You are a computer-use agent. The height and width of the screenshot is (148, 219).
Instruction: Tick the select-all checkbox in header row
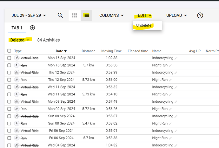(x=9, y=51)
